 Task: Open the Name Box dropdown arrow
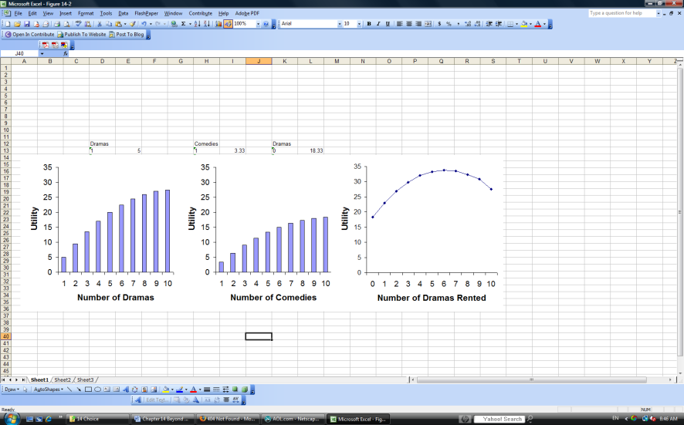pos(42,54)
